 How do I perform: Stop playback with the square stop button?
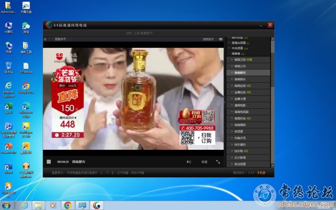[x=49, y=162]
